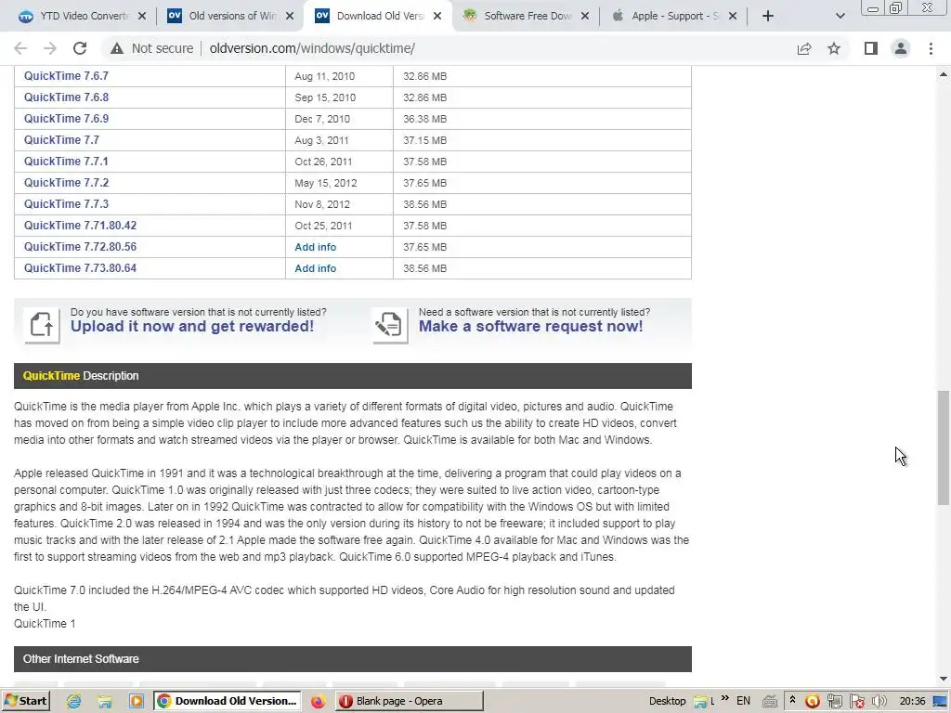951x713 pixels.
Task: Switch to Download Old Version Chrome window
Action: [x=227, y=701]
